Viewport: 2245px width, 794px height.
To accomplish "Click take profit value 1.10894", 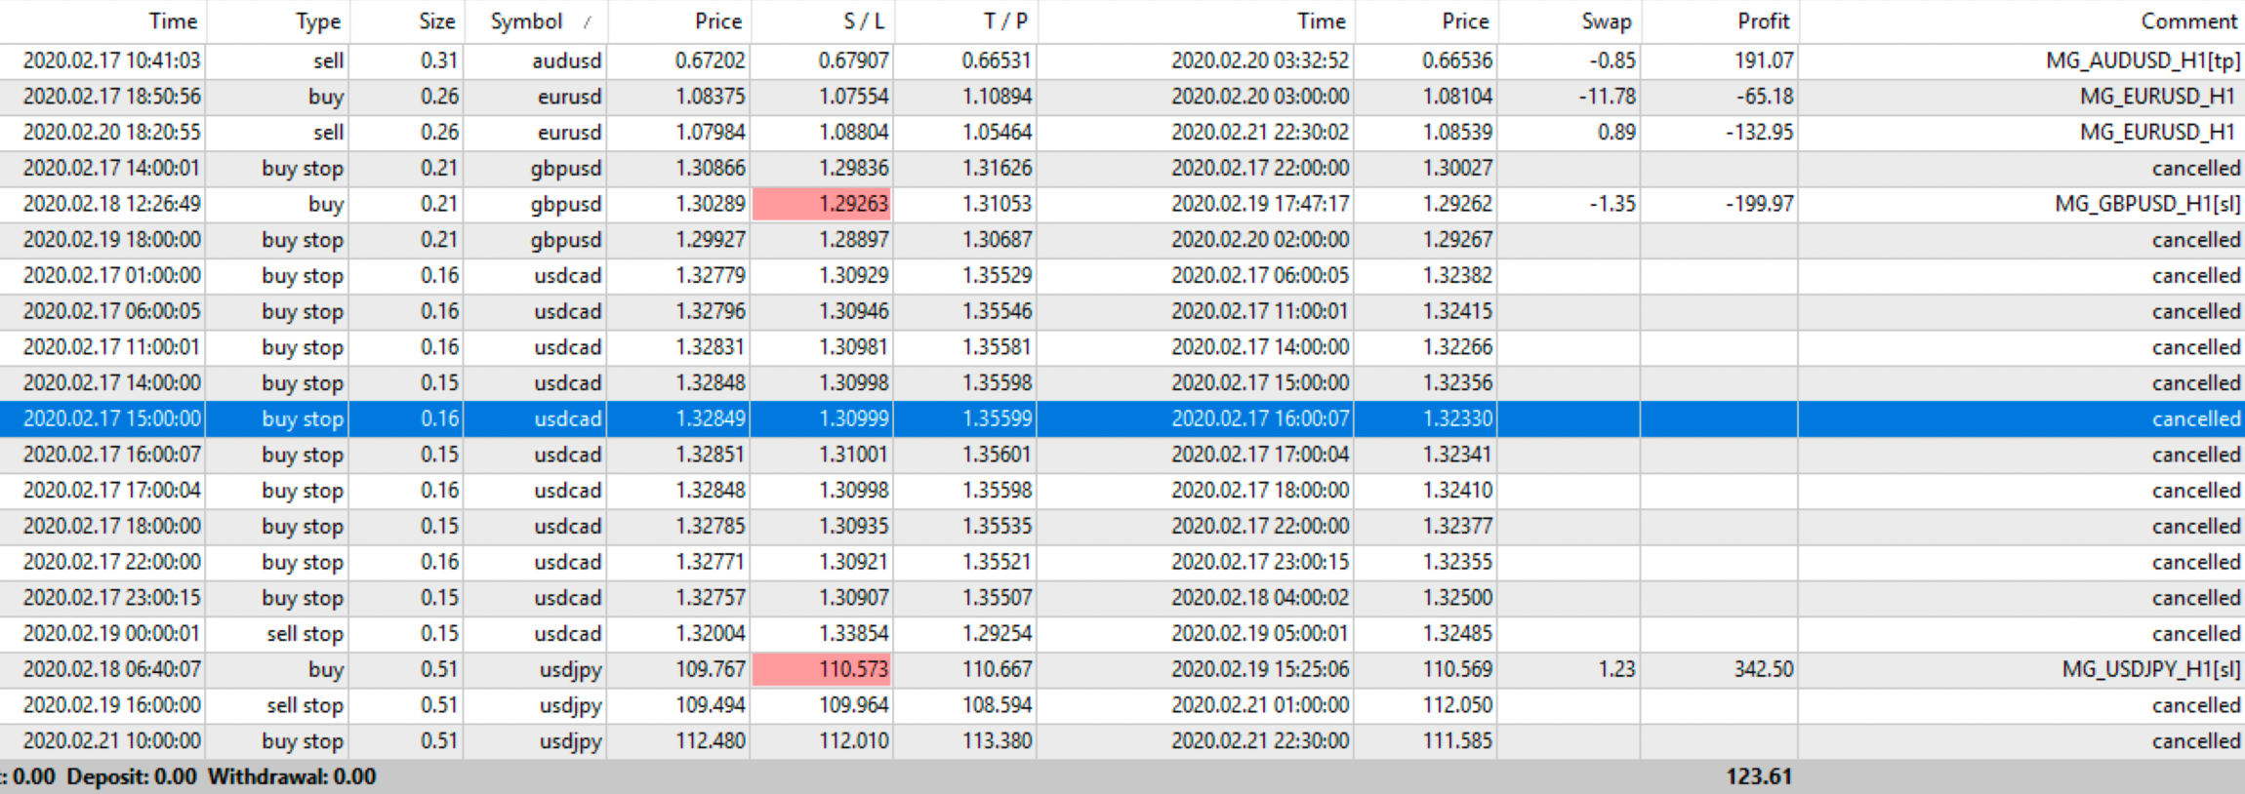I will pos(997,97).
